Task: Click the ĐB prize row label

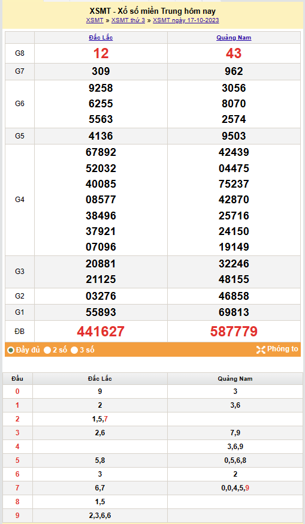Action: 20,331
